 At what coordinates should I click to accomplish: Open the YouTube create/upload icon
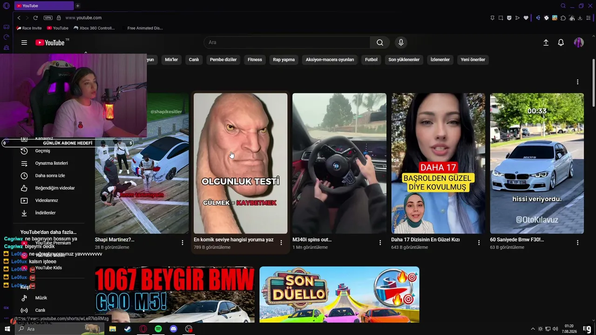(x=546, y=42)
